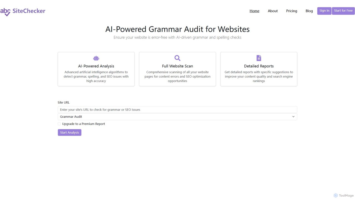Click the magnifying glass icon above Full Website Scan

pos(177,58)
